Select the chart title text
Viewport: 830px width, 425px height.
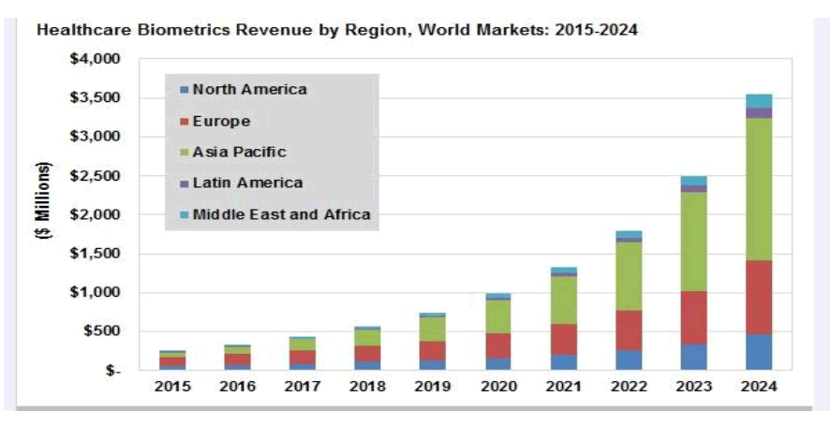336,30
